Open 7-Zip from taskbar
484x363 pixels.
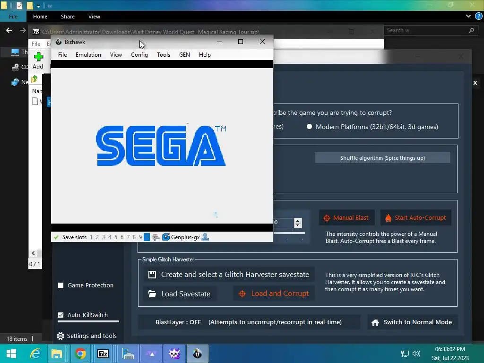(x=103, y=354)
